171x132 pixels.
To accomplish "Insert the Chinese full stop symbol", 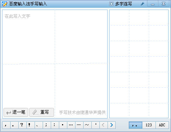I will tap(14, 125).
